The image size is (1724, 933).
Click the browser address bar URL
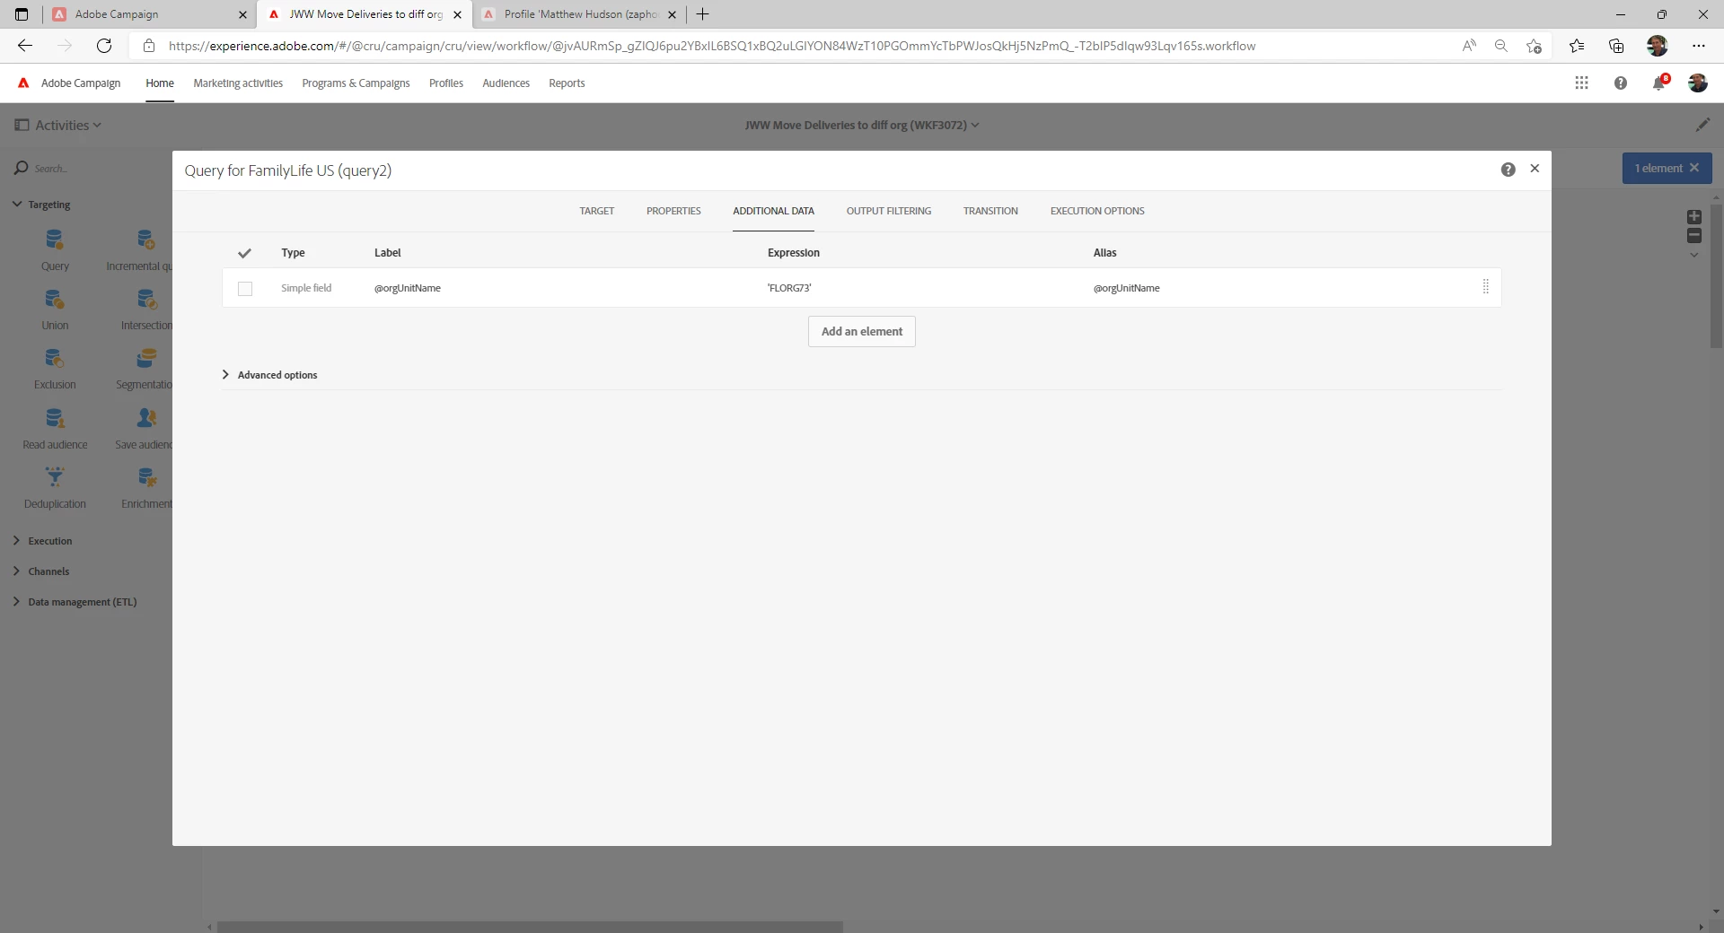tap(712, 46)
